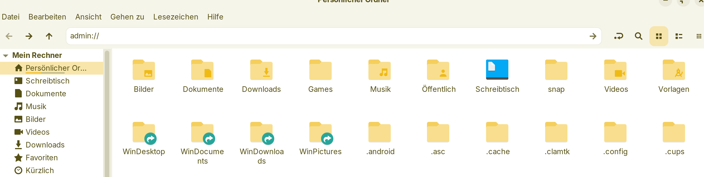The width and height of the screenshot is (704, 177).
Task: Click the go arrow in location bar
Action: 593,36
